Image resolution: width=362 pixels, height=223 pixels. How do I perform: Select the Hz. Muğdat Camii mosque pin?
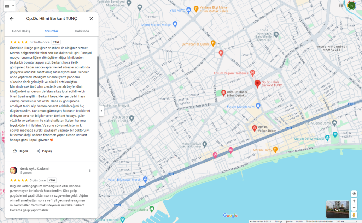tap(334, 123)
